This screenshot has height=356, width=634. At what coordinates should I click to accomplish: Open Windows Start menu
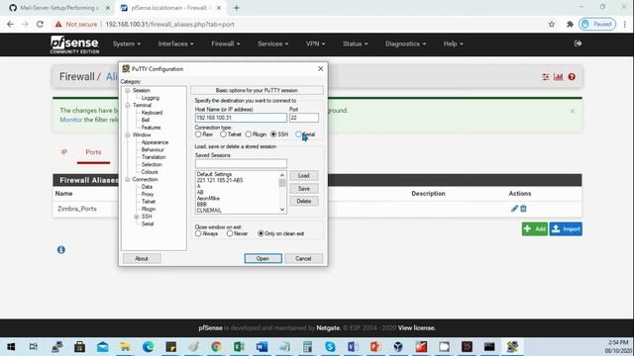pos(11,347)
